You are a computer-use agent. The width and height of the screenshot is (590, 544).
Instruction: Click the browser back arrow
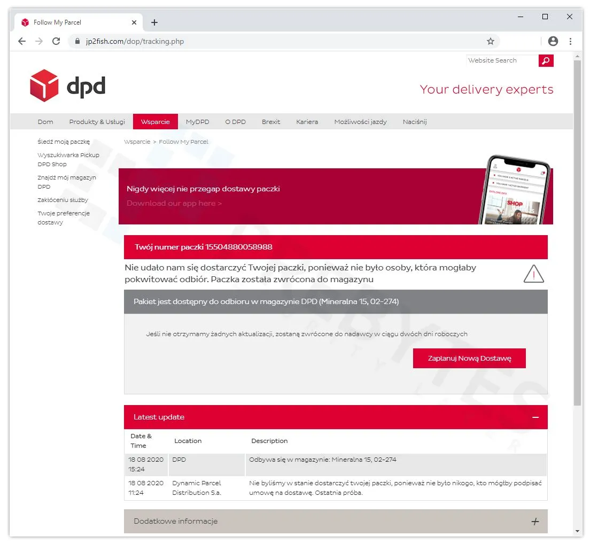pos(21,41)
